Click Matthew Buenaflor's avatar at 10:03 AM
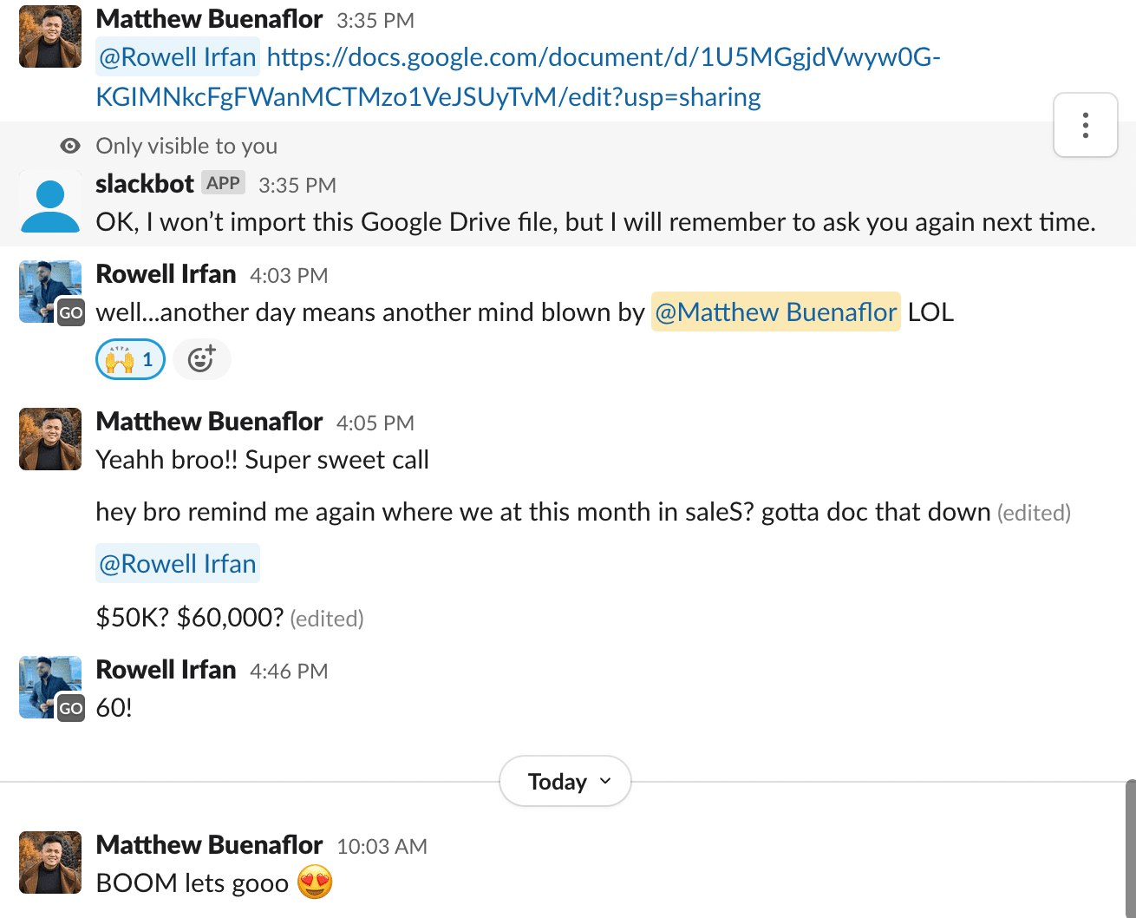1136x918 pixels. tap(50, 863)
